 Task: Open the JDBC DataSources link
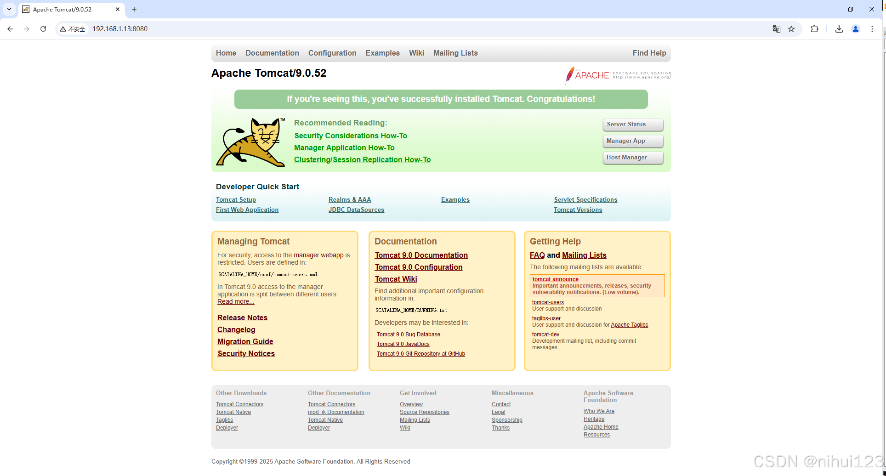356,210
